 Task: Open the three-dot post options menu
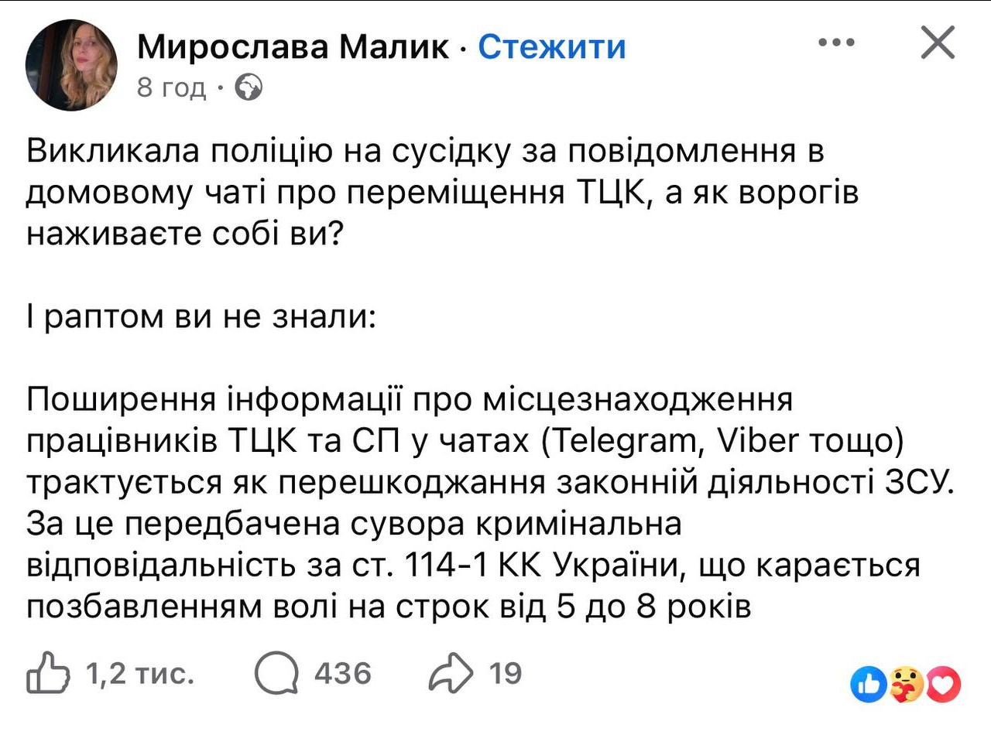836,43
